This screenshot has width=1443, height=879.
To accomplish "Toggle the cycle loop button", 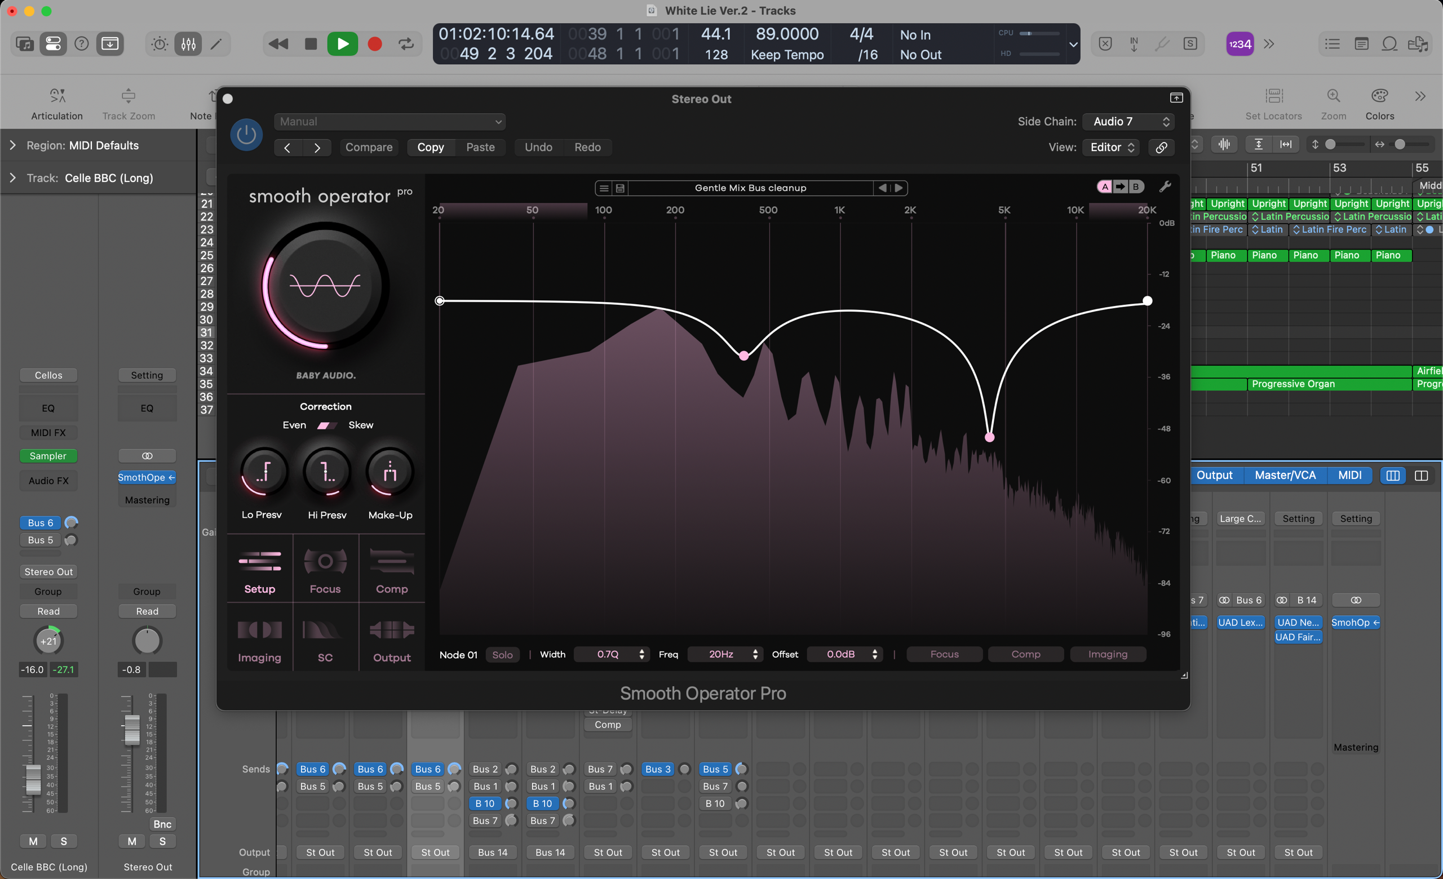I will click(x=406, y=44).
